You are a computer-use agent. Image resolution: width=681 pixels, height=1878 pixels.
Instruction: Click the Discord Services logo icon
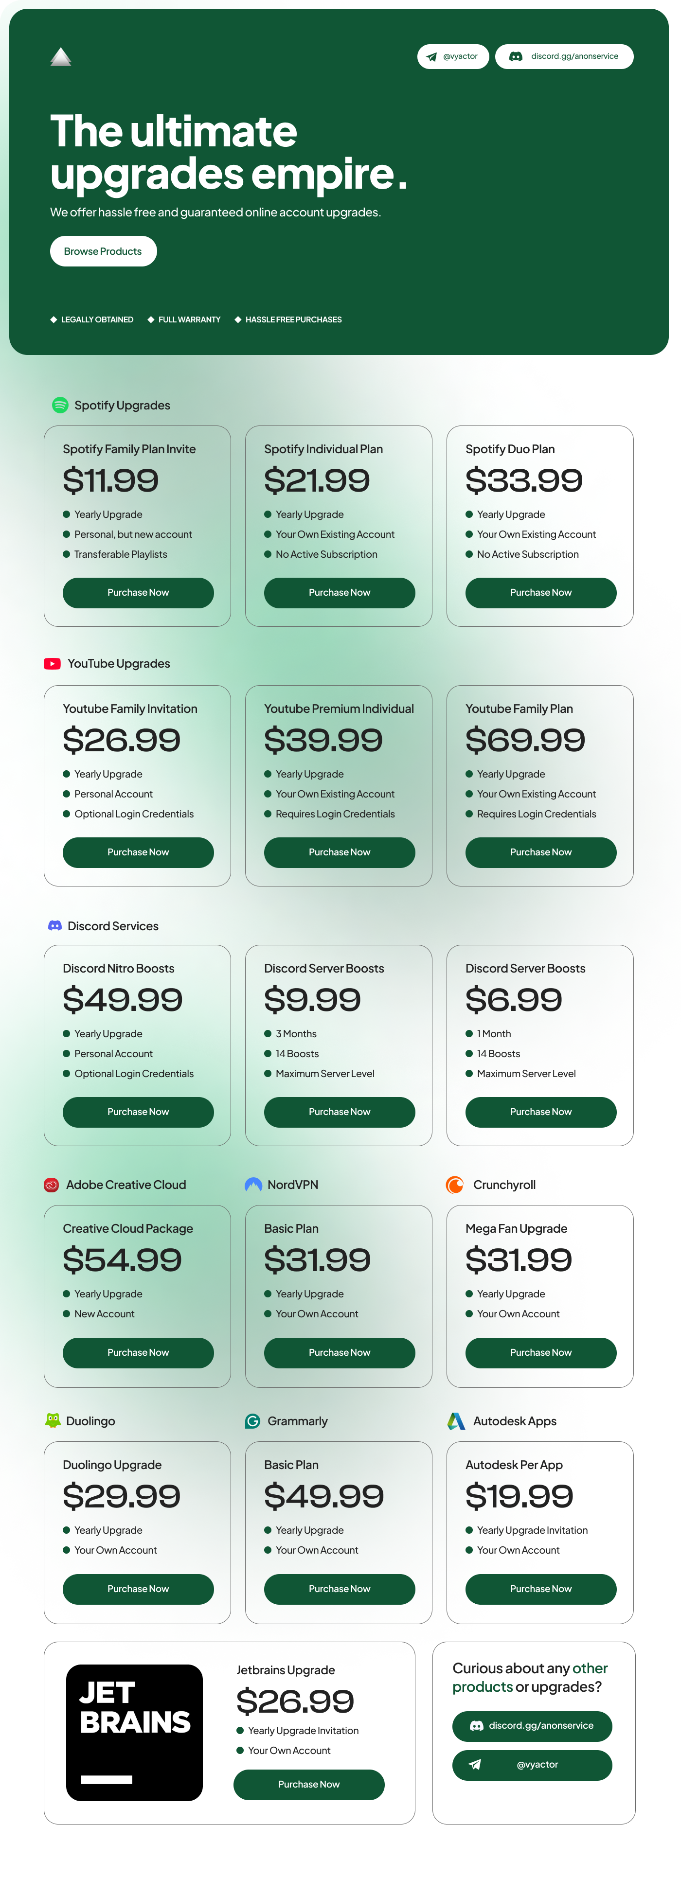click(54, 925)
